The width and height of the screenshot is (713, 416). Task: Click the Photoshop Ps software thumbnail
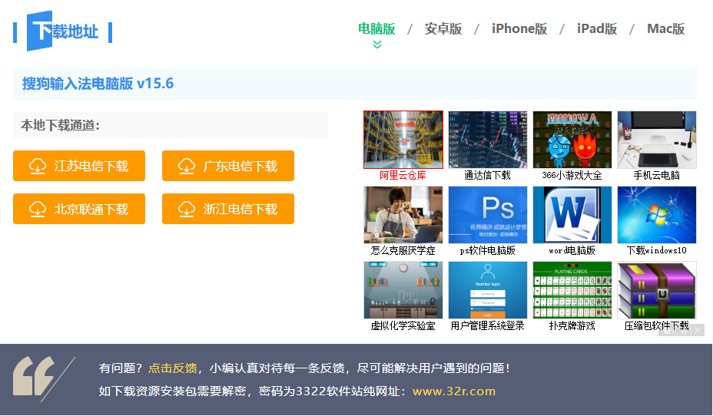(488, 215)
